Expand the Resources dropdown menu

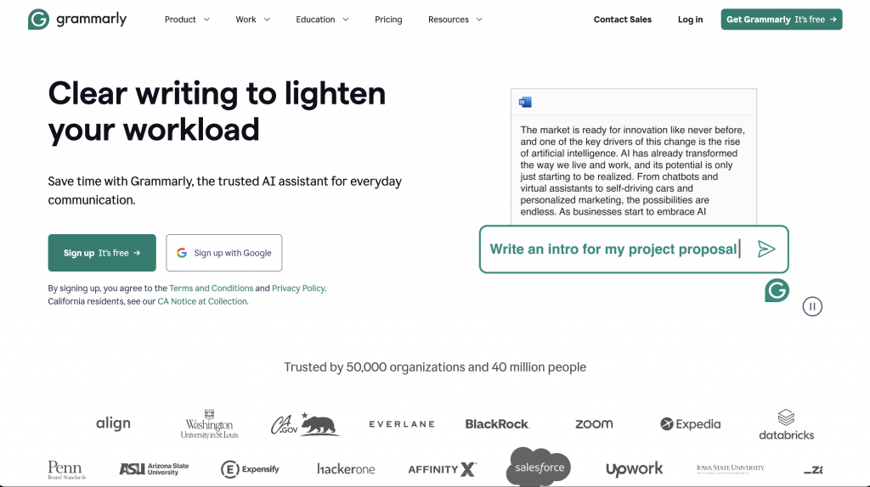coord(455,20)
